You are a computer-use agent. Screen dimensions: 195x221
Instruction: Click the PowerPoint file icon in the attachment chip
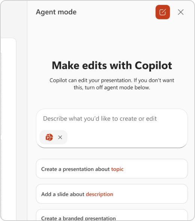pyautogui.click(x=49, y=137)
